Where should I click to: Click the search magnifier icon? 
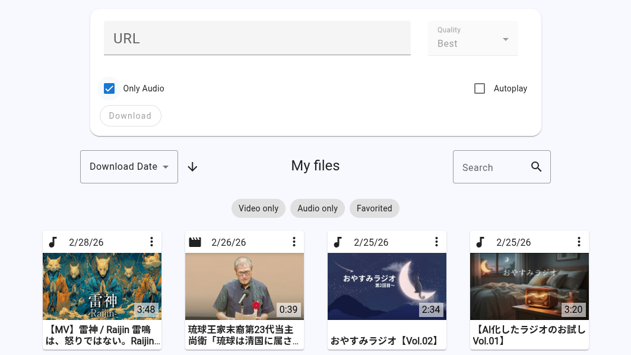[x=536, y=167]
